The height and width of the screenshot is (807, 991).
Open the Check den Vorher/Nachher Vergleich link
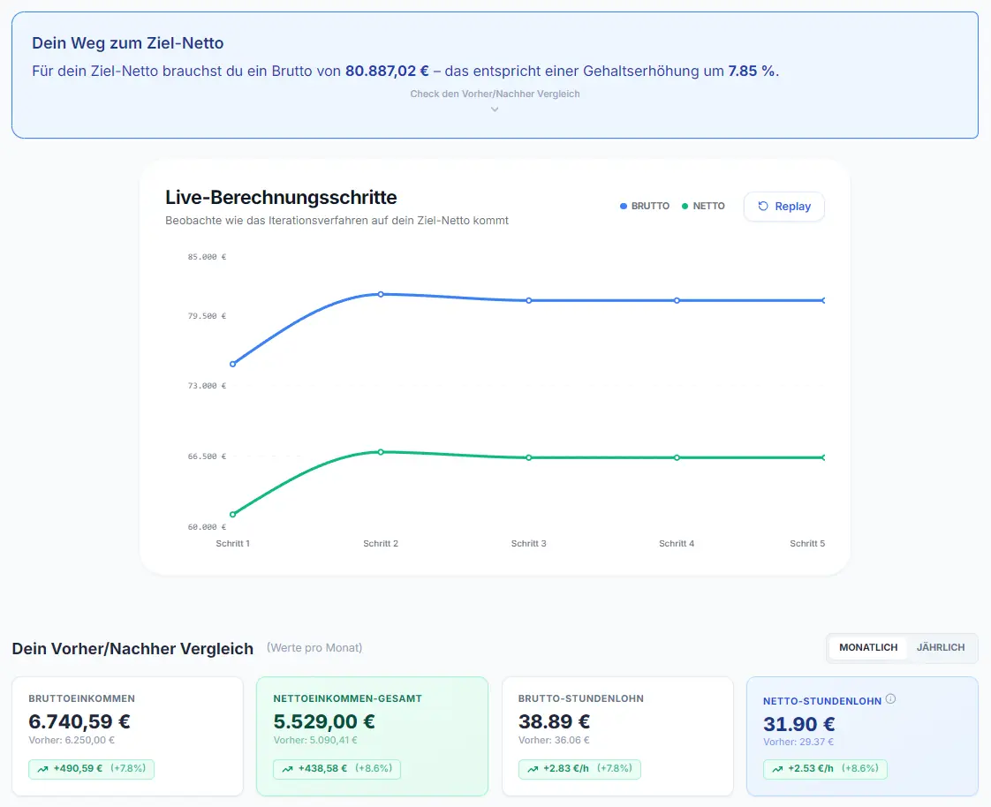pos(495,94)
